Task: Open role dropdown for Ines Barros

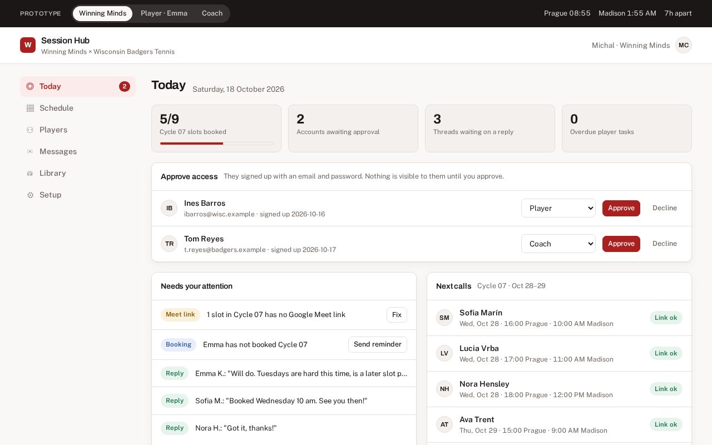Action: click(558, 208)
